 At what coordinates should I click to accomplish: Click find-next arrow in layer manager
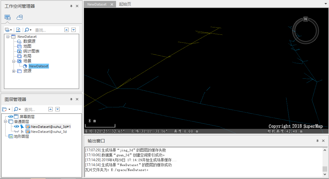(58, 109)
